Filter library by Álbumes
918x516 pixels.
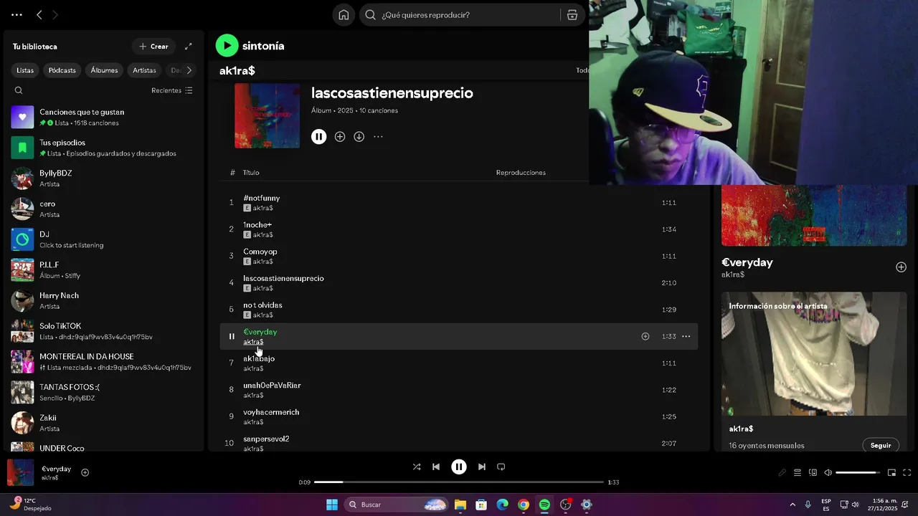click(104, 70)
